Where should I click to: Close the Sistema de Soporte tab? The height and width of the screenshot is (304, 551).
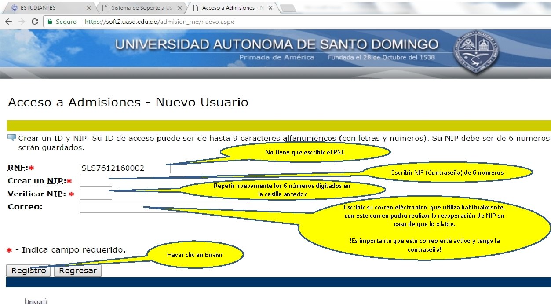tap(179, 8)
